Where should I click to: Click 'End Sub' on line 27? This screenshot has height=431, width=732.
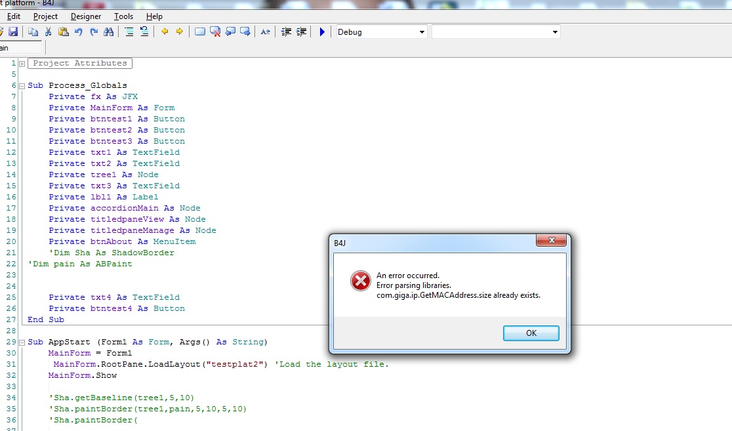[46, 320]
